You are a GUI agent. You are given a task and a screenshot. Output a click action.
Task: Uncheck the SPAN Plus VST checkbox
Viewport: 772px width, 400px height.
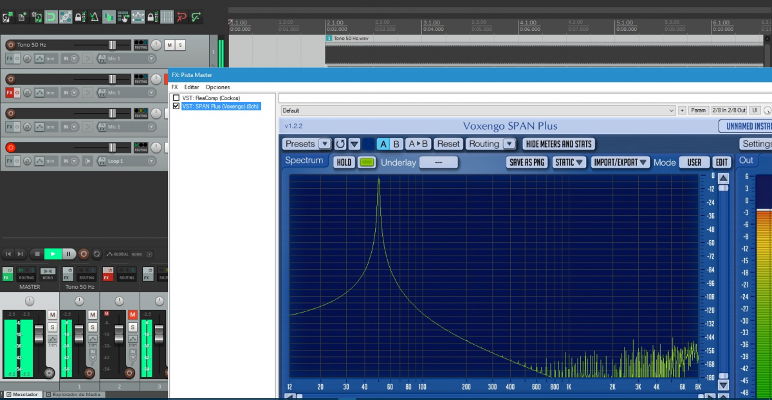(x=176, y=106)
